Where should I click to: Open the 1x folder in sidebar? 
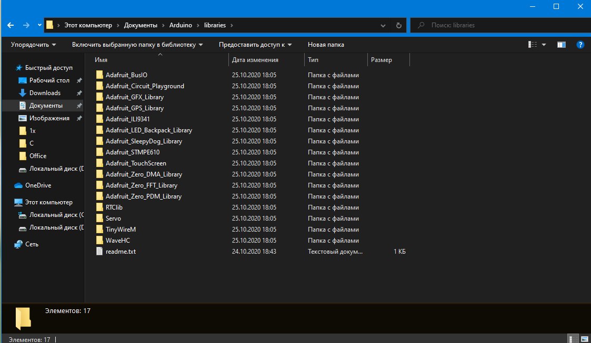33,131
